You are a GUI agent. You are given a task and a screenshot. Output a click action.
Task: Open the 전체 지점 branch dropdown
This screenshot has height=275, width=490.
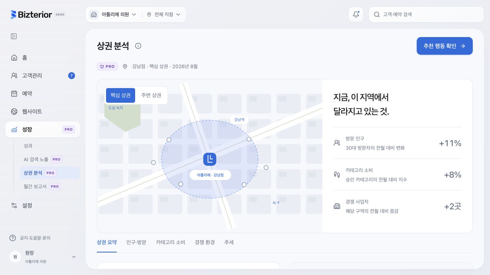(x=164, y=15)
